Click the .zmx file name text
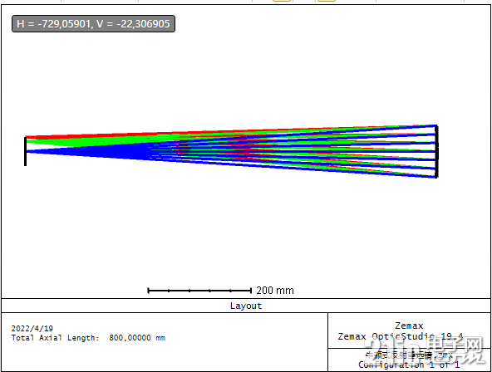This screenshot has width=492, height=372. 409,355
